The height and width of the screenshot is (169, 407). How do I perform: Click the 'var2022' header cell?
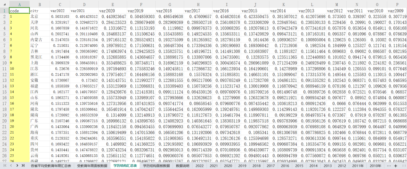(60, 11)
